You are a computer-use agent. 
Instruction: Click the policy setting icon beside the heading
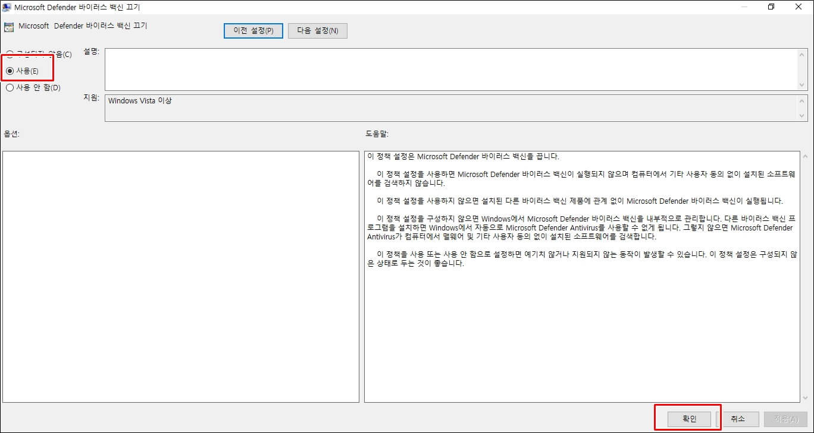pos(8,27)
